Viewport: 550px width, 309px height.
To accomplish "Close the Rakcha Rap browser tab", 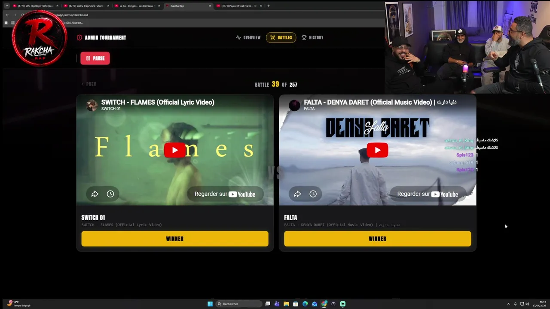I will pos(210,6).
